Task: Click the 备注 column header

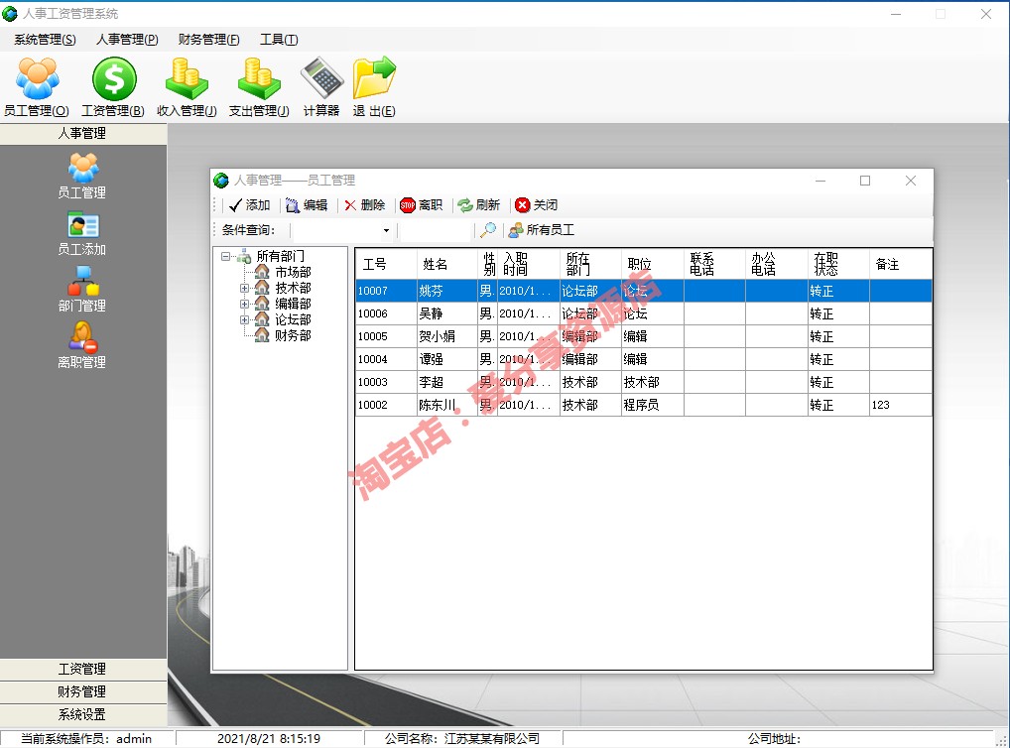Action: coord(901,264)
